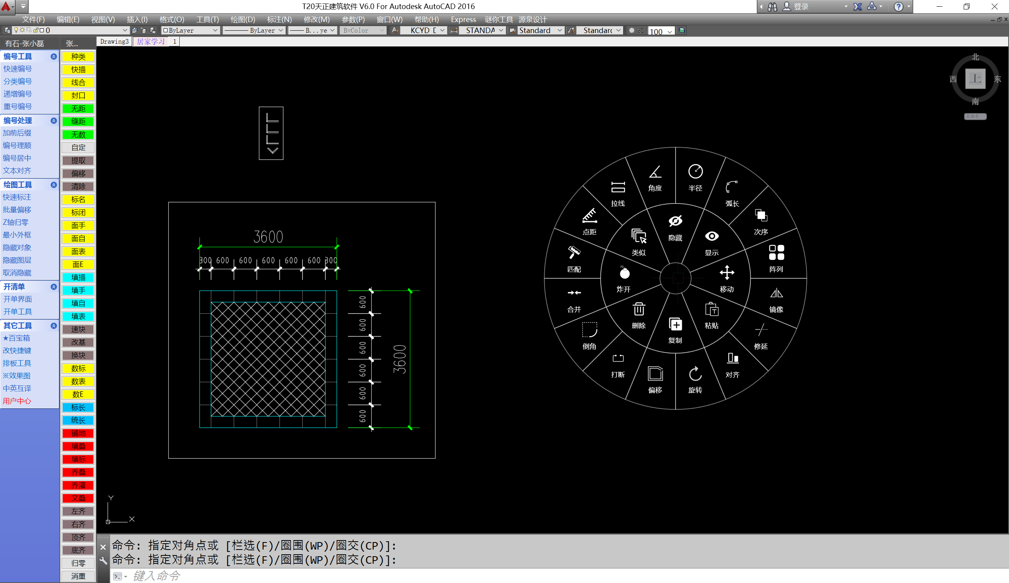Open the 文件(F) menu

[33, 20]
